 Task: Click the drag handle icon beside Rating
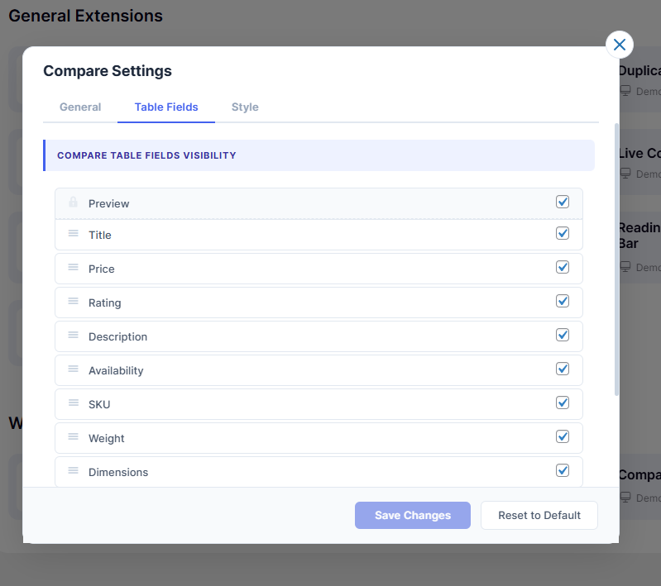[73, 302]
